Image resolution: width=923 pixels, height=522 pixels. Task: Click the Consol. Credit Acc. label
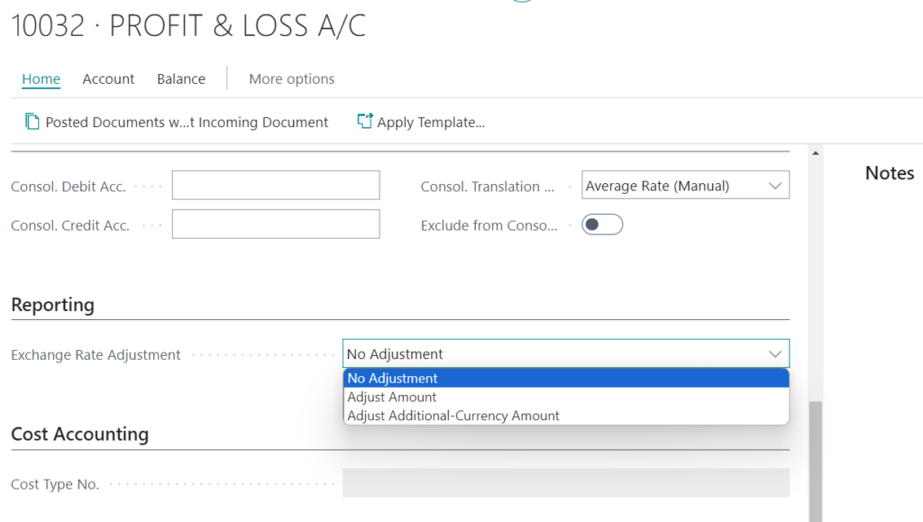click(x=70, y=225)
